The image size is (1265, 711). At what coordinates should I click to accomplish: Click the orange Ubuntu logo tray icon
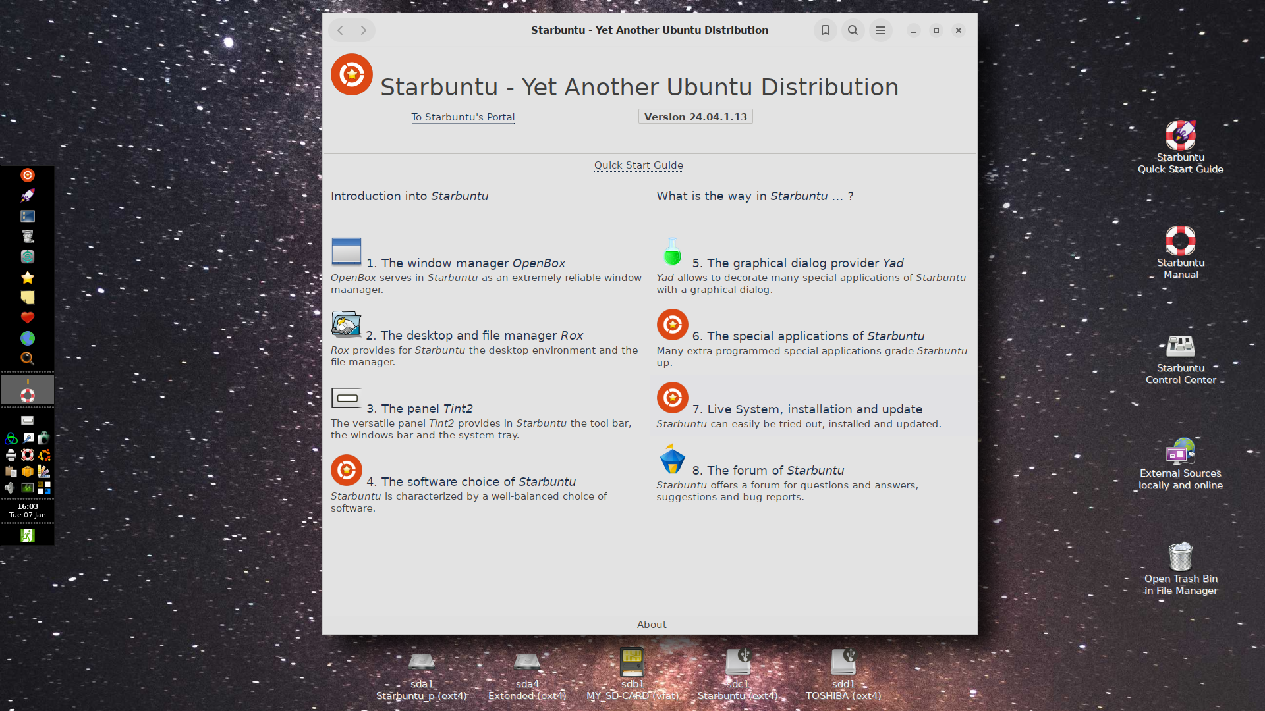[x=43, y=455]
